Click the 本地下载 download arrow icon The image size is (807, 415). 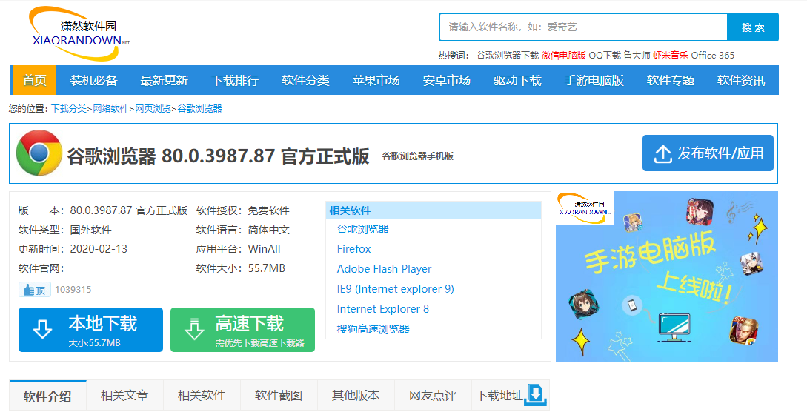[43, 330]
